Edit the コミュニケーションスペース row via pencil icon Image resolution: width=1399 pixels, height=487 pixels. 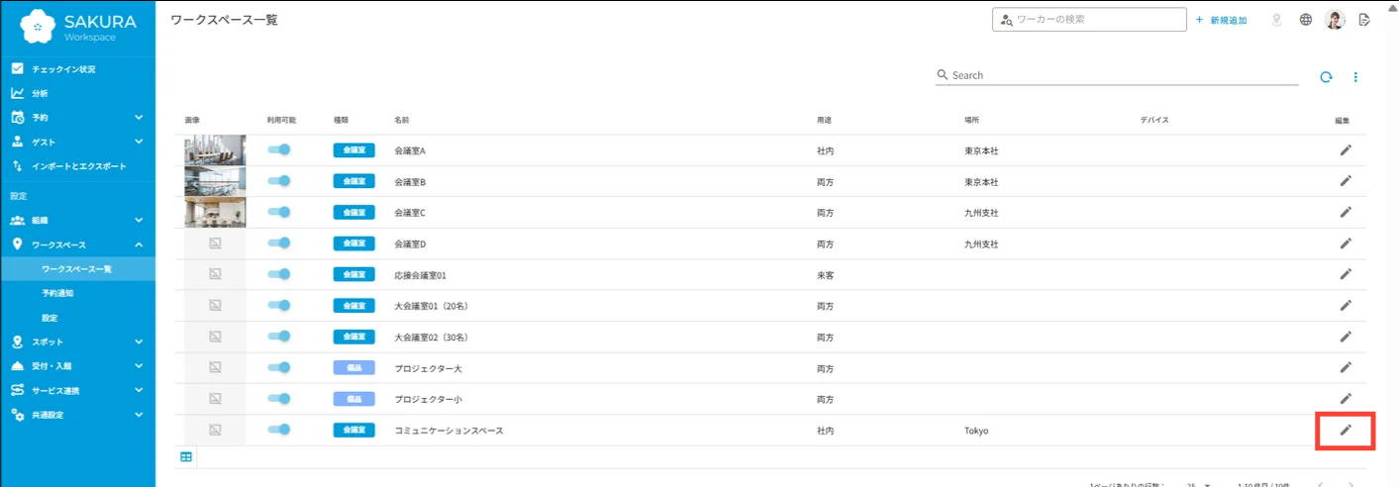[1345, 431]
